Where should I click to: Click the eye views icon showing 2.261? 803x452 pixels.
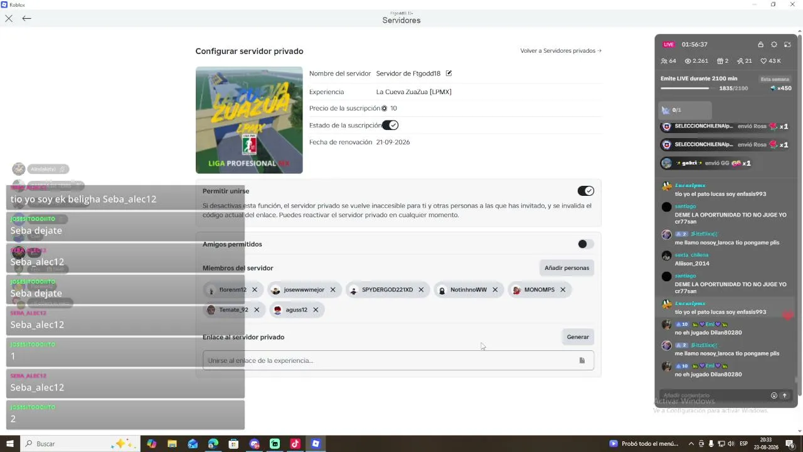[688, 61]
